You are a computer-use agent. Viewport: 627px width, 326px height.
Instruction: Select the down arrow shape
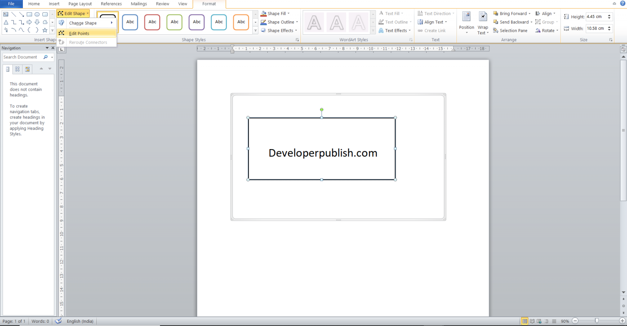(x=37, y=22)
